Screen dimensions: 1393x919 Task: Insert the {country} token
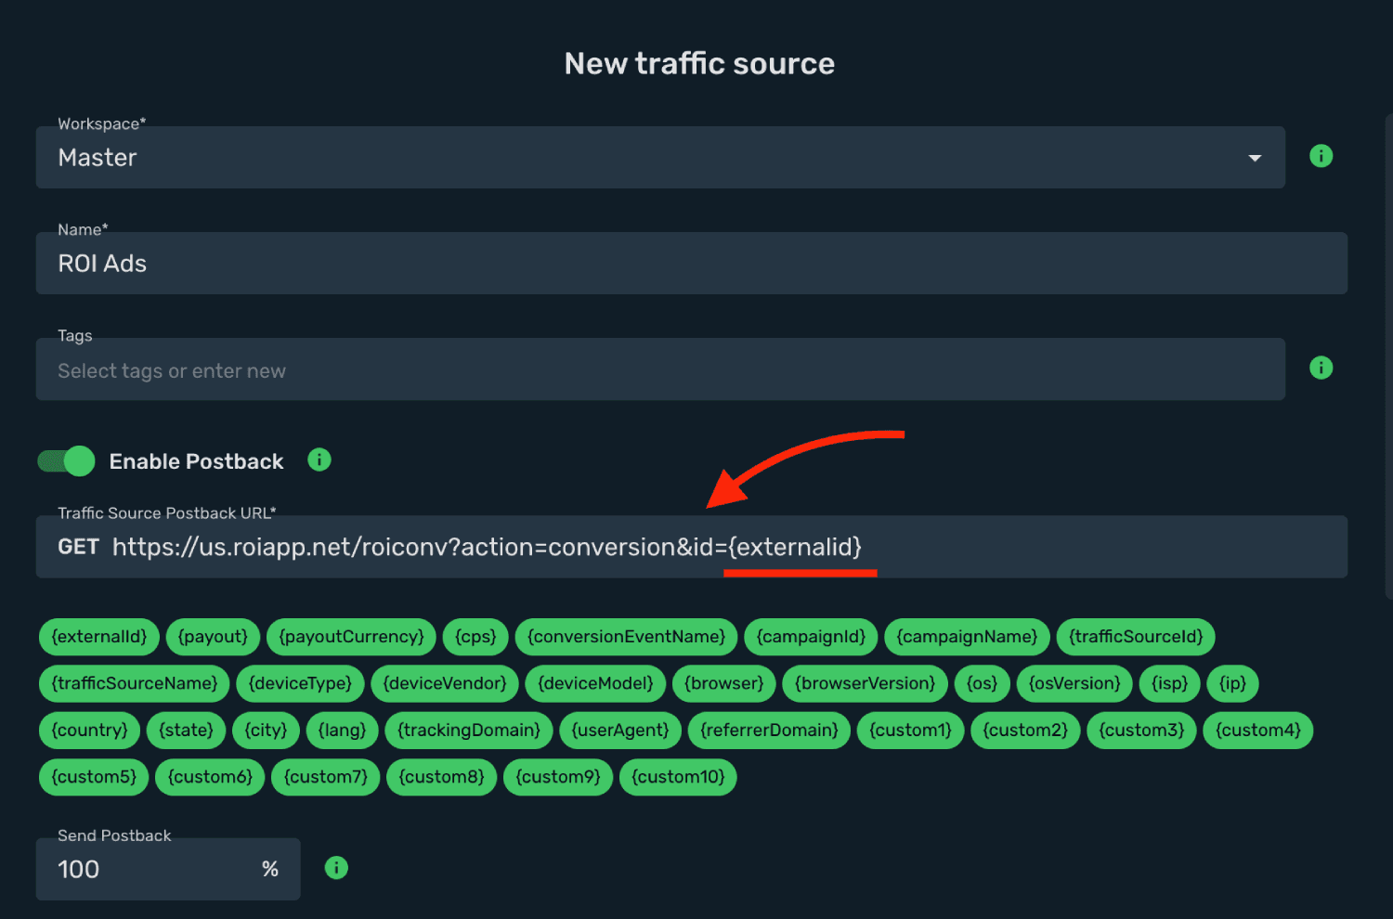coord(90,730)
